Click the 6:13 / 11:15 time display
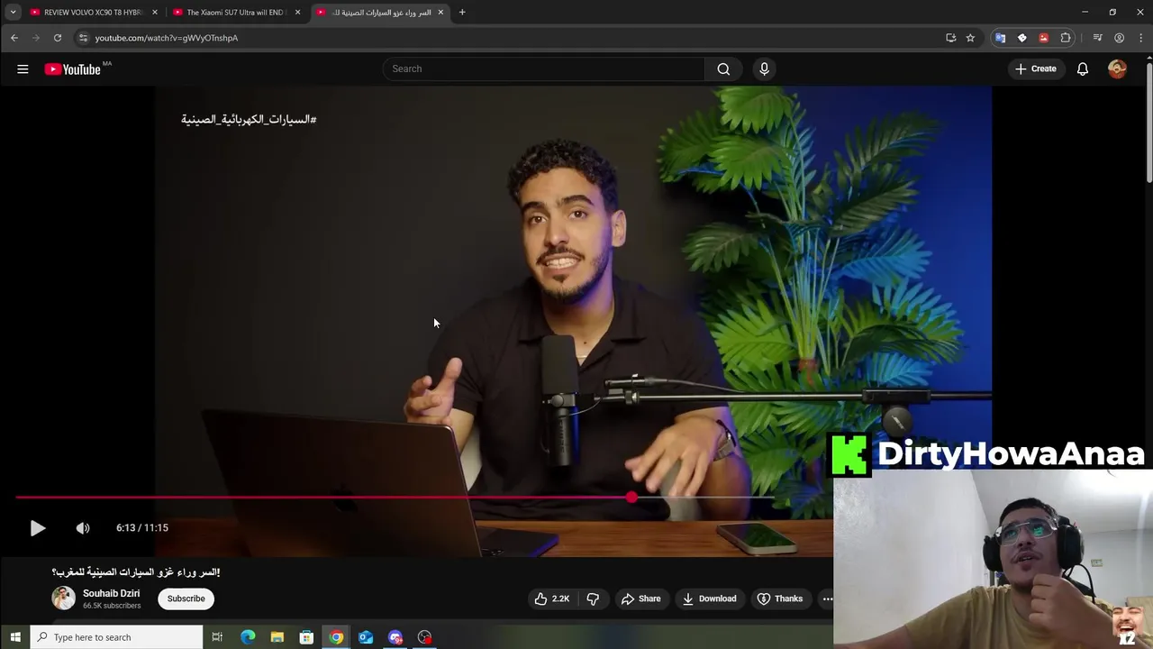Image resolution: width=1153 pixels, height=649 pixels. pos(142,528)
